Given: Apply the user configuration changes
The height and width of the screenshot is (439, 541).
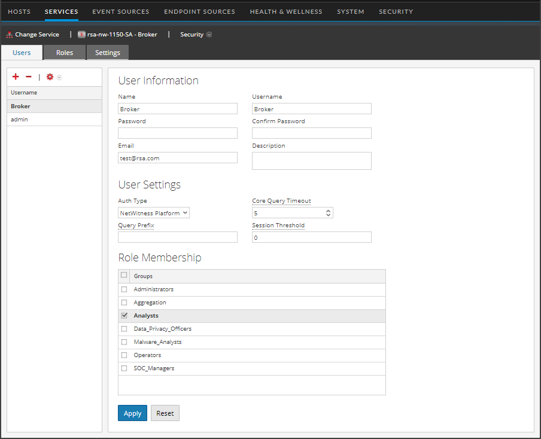Looking at the screenshot, I should pos(132,413).
